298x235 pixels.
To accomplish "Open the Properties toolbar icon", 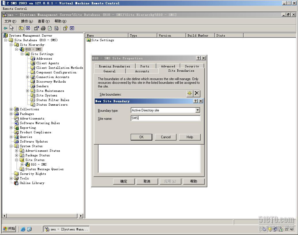I will tap(36, 28).
